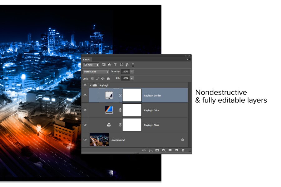
Task: Select the Rayleigh Color gradient thumbnail
Action: point(109,110)
